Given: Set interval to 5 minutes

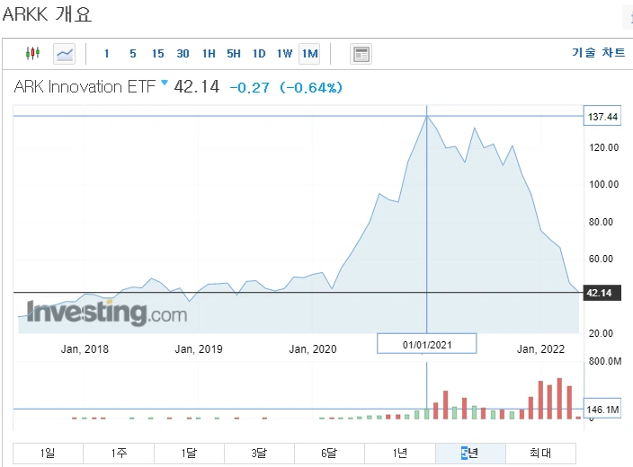Looking at the screenshot, I should (x=133, y=54).
